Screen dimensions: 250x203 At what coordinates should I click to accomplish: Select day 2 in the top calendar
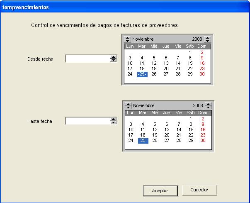click(202, 52)
